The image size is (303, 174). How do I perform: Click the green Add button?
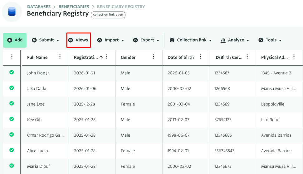tap(15, 40)
